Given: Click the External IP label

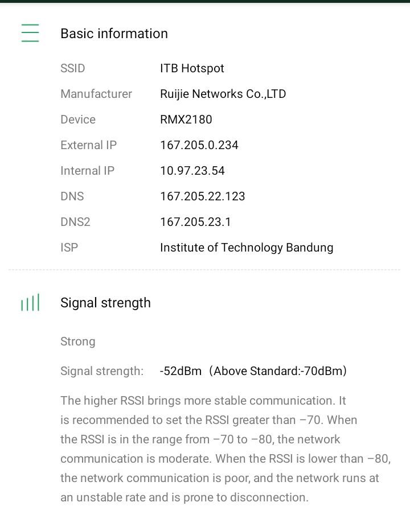Looking at the screenshot, I should click(88, 145).
